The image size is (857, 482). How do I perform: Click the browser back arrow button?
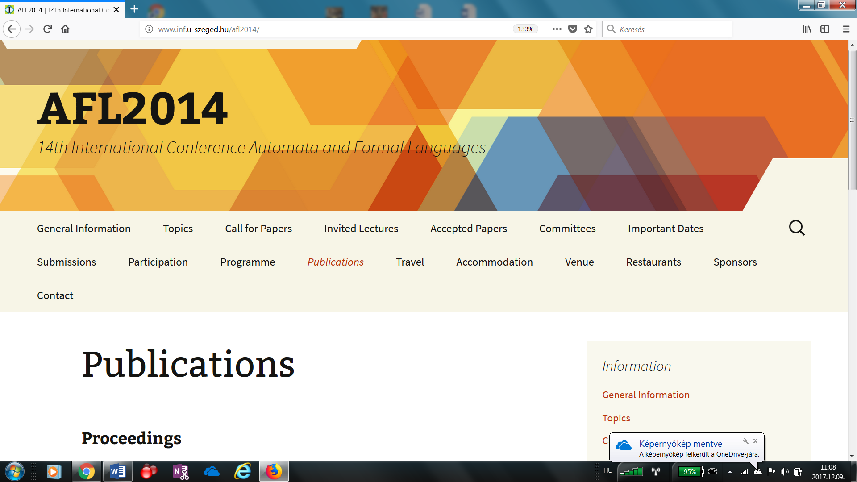[12, 29]
